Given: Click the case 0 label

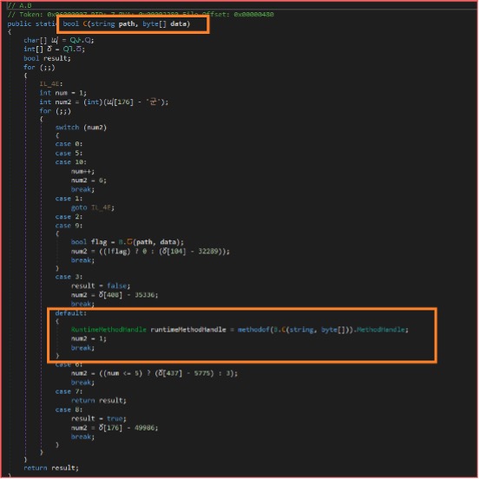Looking at the screenshot, I should pos(69,144).
